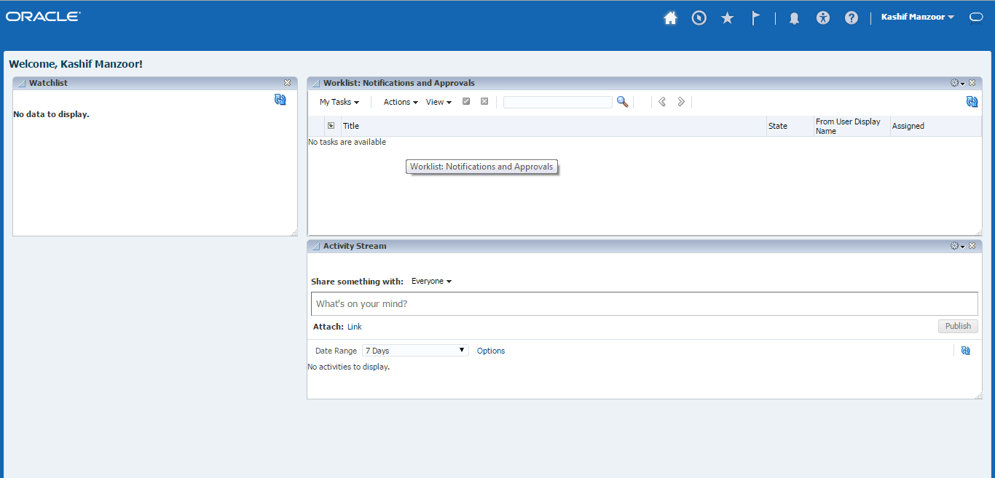Open the Watchlist flag icon in header
This screenshot has width=995, height=478.
point(756,18)
